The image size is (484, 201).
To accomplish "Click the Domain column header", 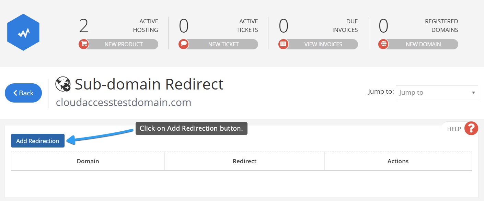I will click(88, 161).
